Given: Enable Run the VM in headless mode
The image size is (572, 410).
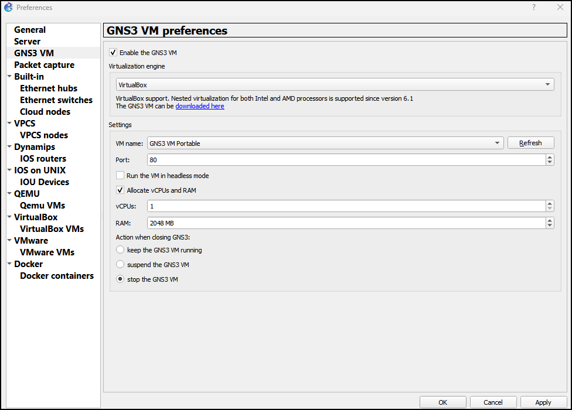Looking at the screenshot, I should click(x=120, y=175).
